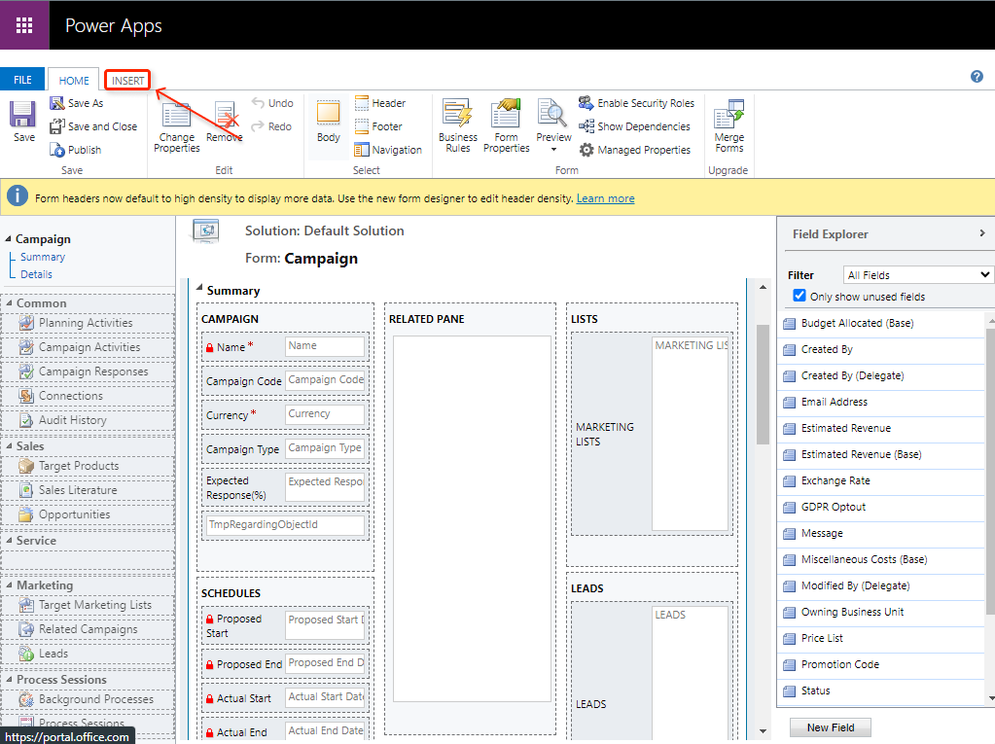Select the Header section
This screenshot has height=744, width=995.
(380, 103)
